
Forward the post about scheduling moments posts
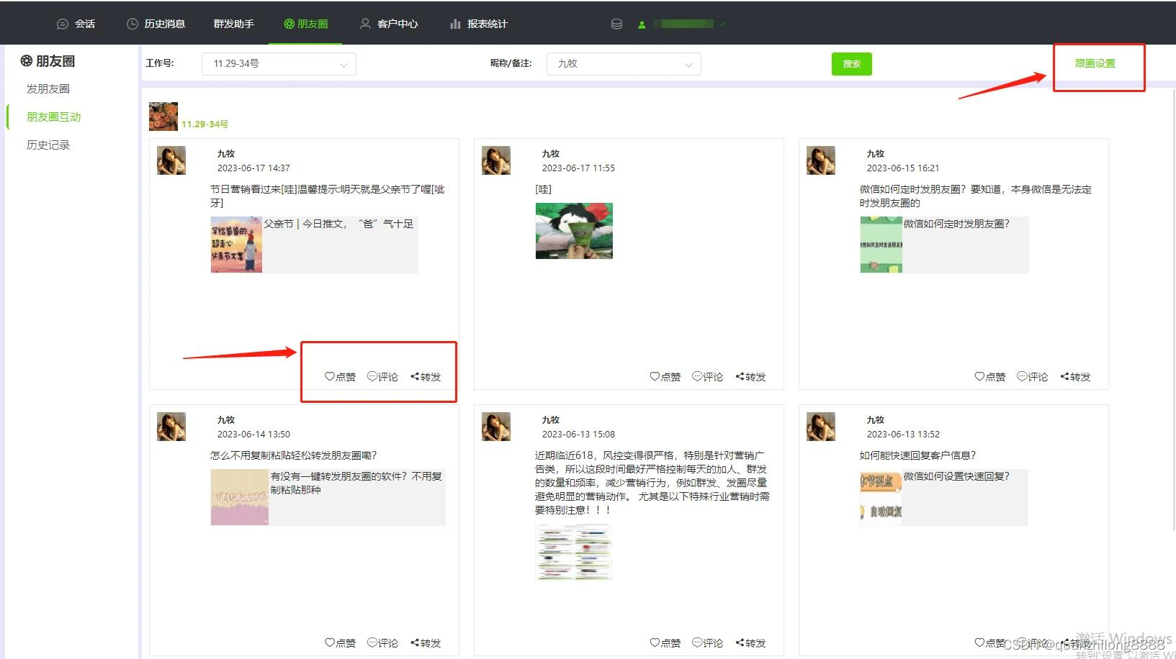pyautogui.click(x=1075, y=376)
